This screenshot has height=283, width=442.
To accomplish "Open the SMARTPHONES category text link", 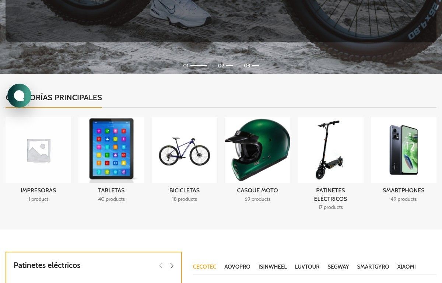I will (x=403, y=191).
